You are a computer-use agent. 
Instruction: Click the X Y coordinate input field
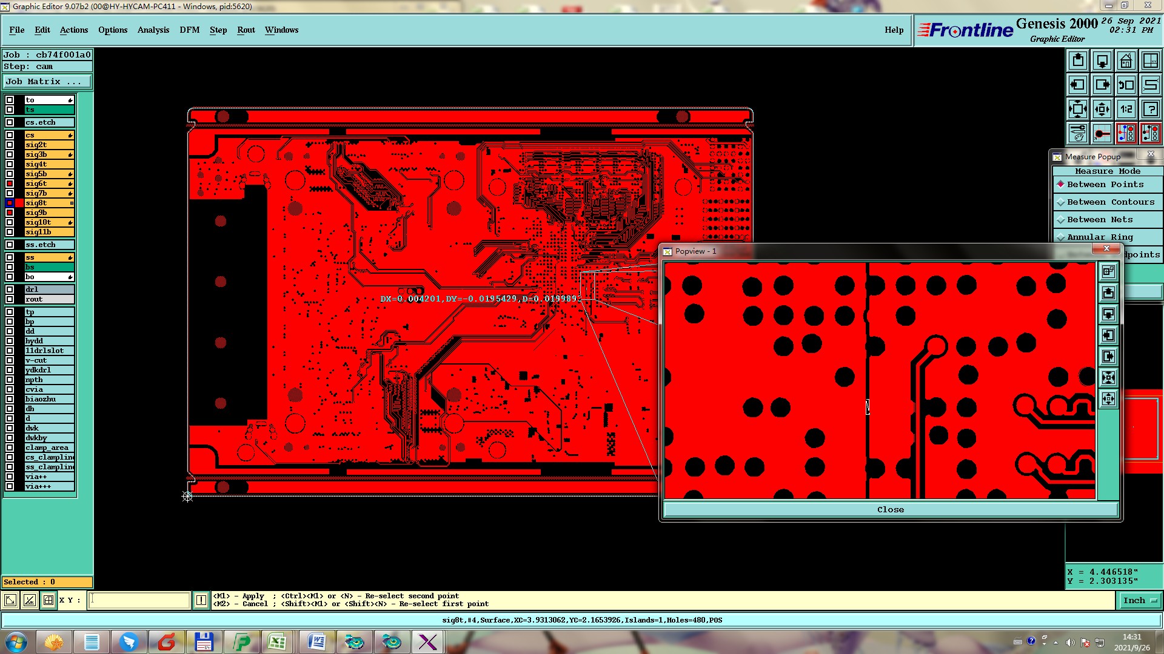[x=139, y=600]
